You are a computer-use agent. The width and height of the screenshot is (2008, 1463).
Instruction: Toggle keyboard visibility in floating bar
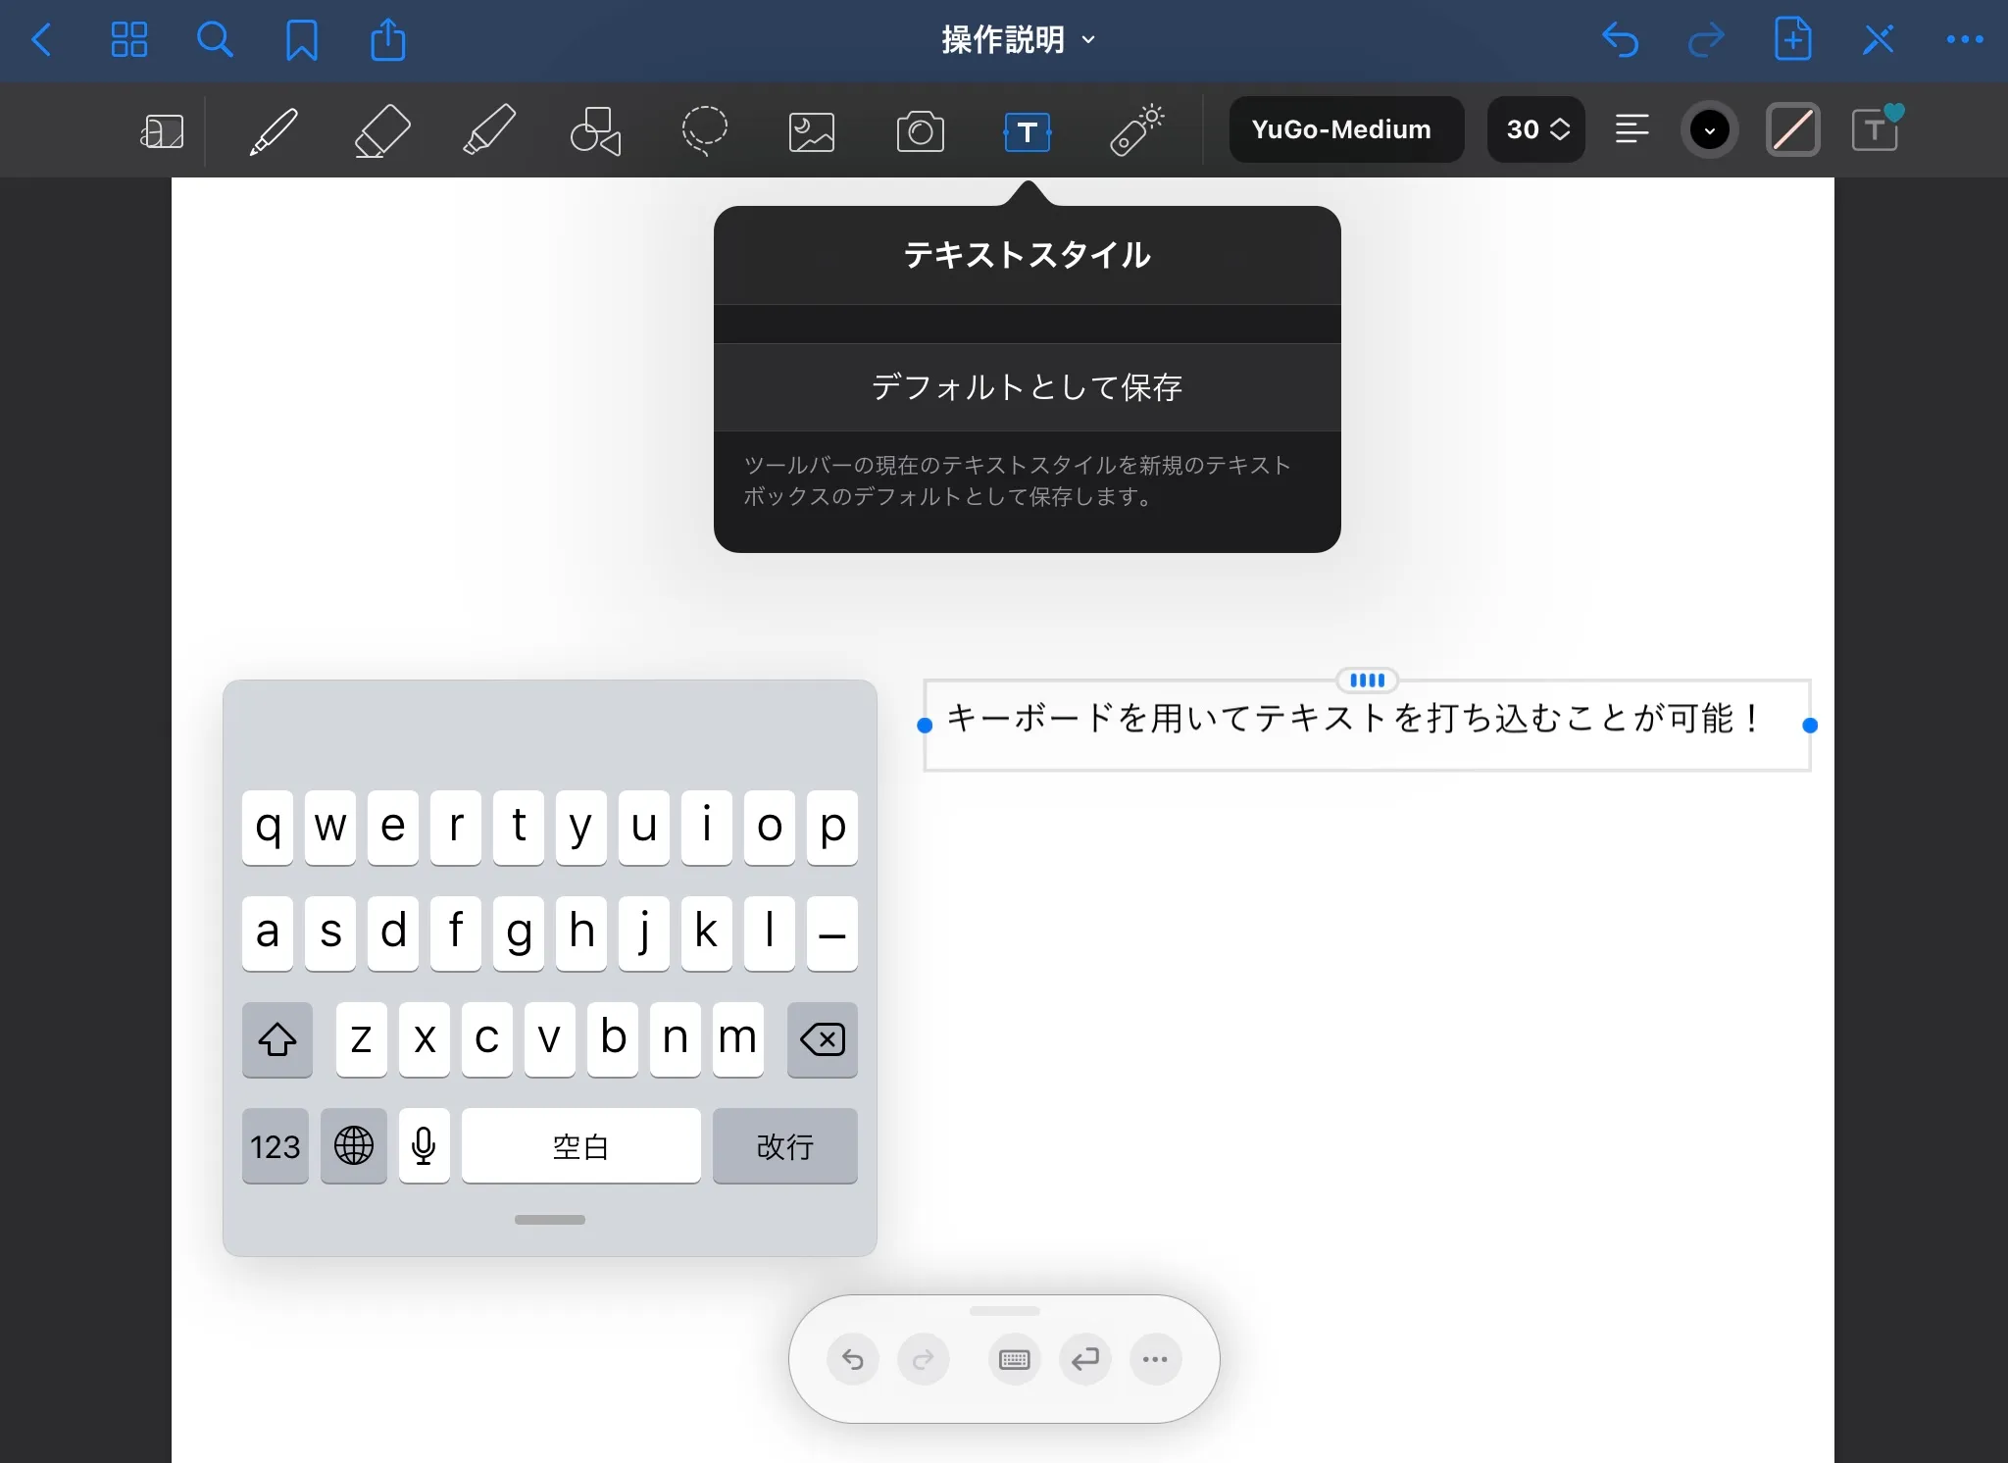click(x=1014, y=1359)
